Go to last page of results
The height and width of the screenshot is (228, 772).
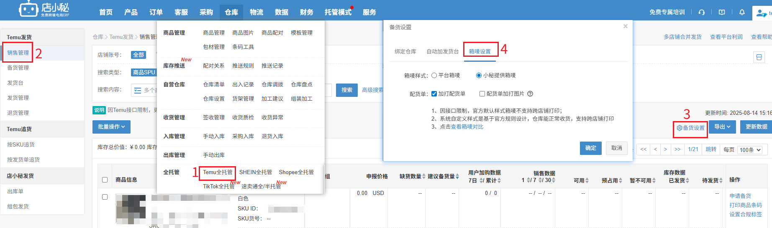[677, 149]
